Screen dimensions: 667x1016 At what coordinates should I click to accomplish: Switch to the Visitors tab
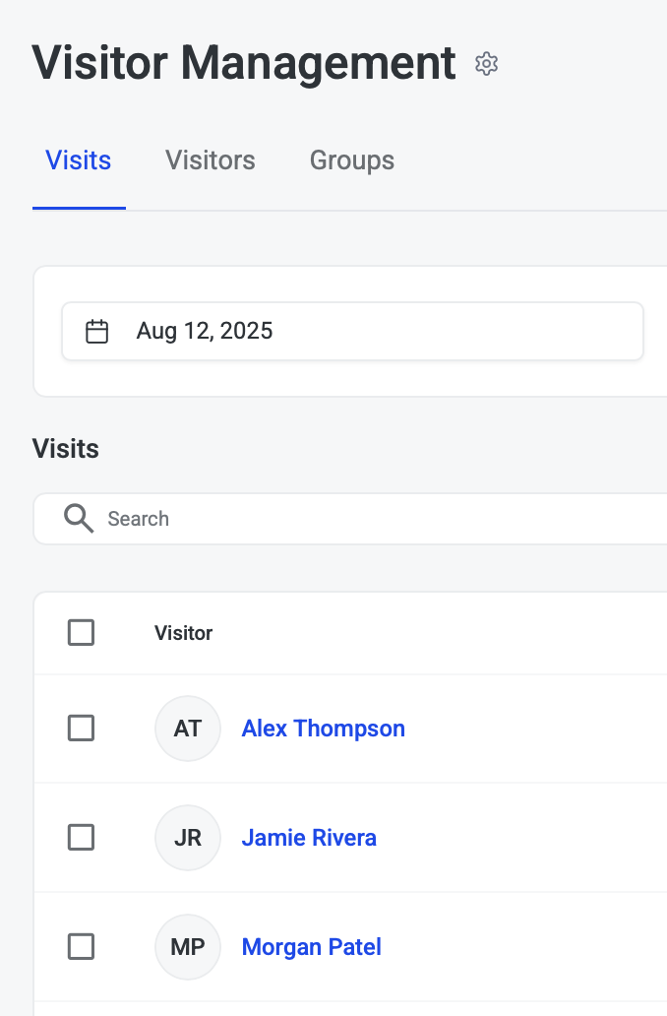(x=211, y=160)
